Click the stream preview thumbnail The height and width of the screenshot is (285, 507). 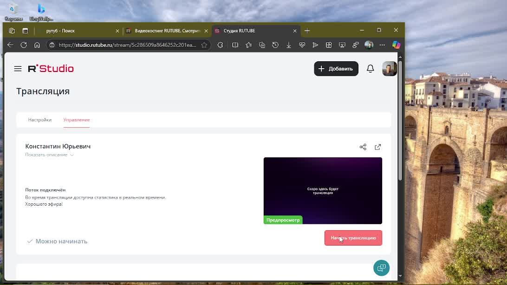click(x=323, y=191)
